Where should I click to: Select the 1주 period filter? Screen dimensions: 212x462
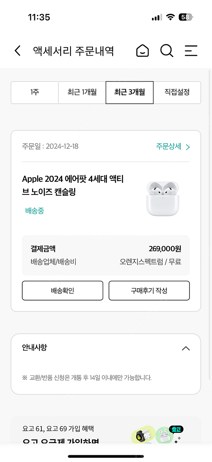point(35,92)
